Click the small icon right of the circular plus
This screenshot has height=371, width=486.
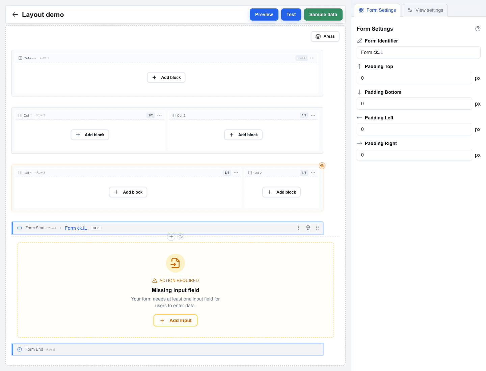coord(181,237)
